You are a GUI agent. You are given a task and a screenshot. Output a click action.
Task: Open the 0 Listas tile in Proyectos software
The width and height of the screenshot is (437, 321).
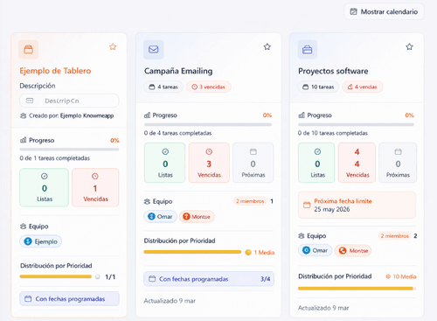tap(316, 163)
